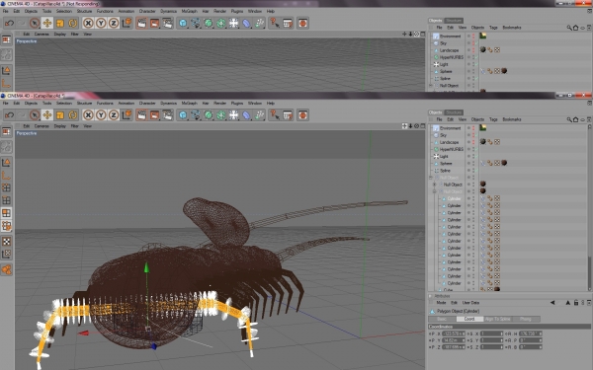Open the MoGraph menu in the front window
The image size is (593, 370).
[x=189, y=103]
